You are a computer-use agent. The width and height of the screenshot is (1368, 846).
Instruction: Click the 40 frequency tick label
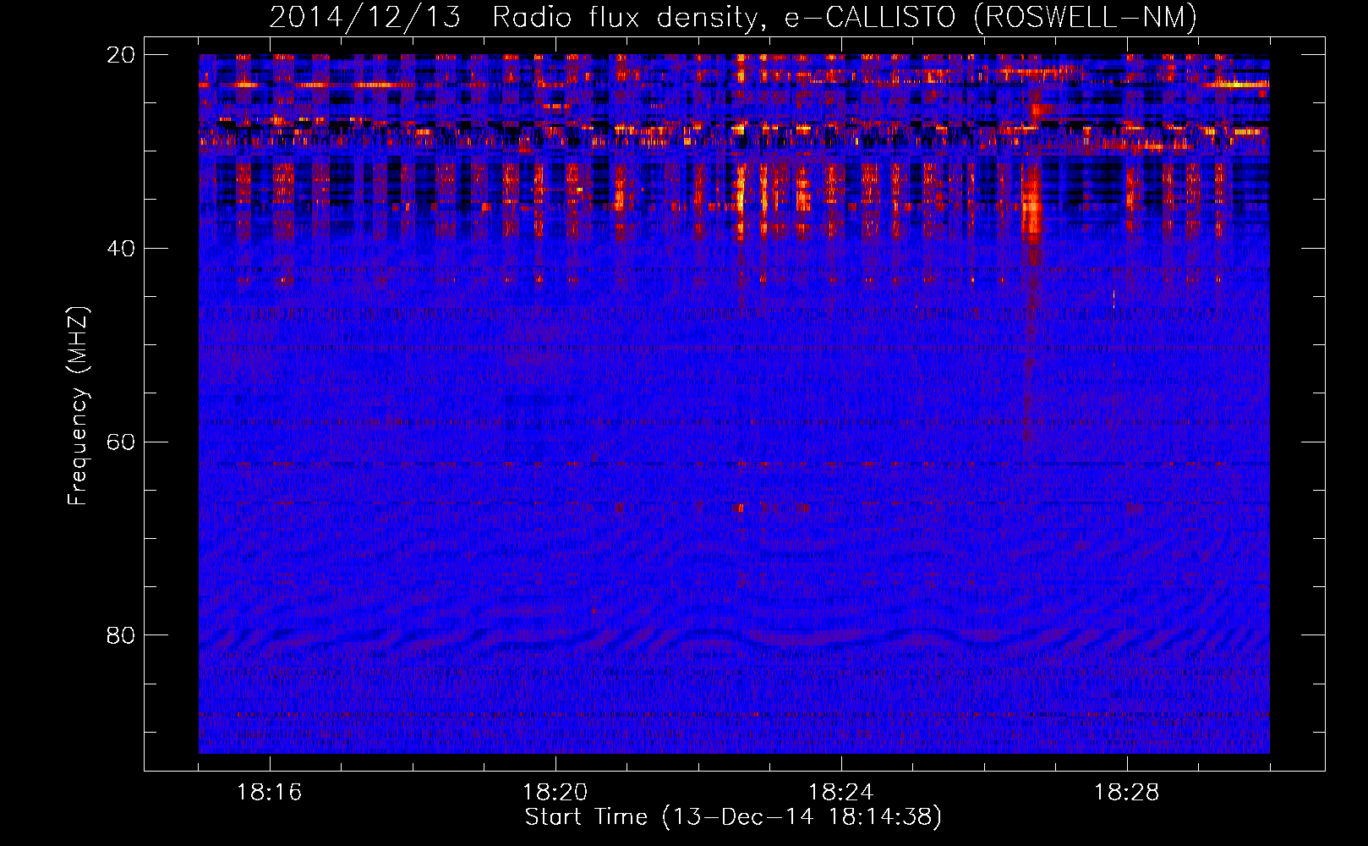[x=122, y=249]
